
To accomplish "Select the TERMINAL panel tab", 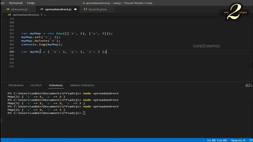I will 56,85.
